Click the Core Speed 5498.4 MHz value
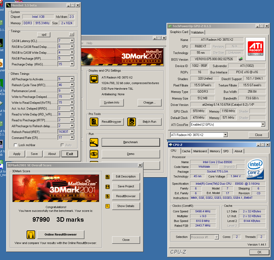Screen dimensions: 274x260 [x=203, y=212]
